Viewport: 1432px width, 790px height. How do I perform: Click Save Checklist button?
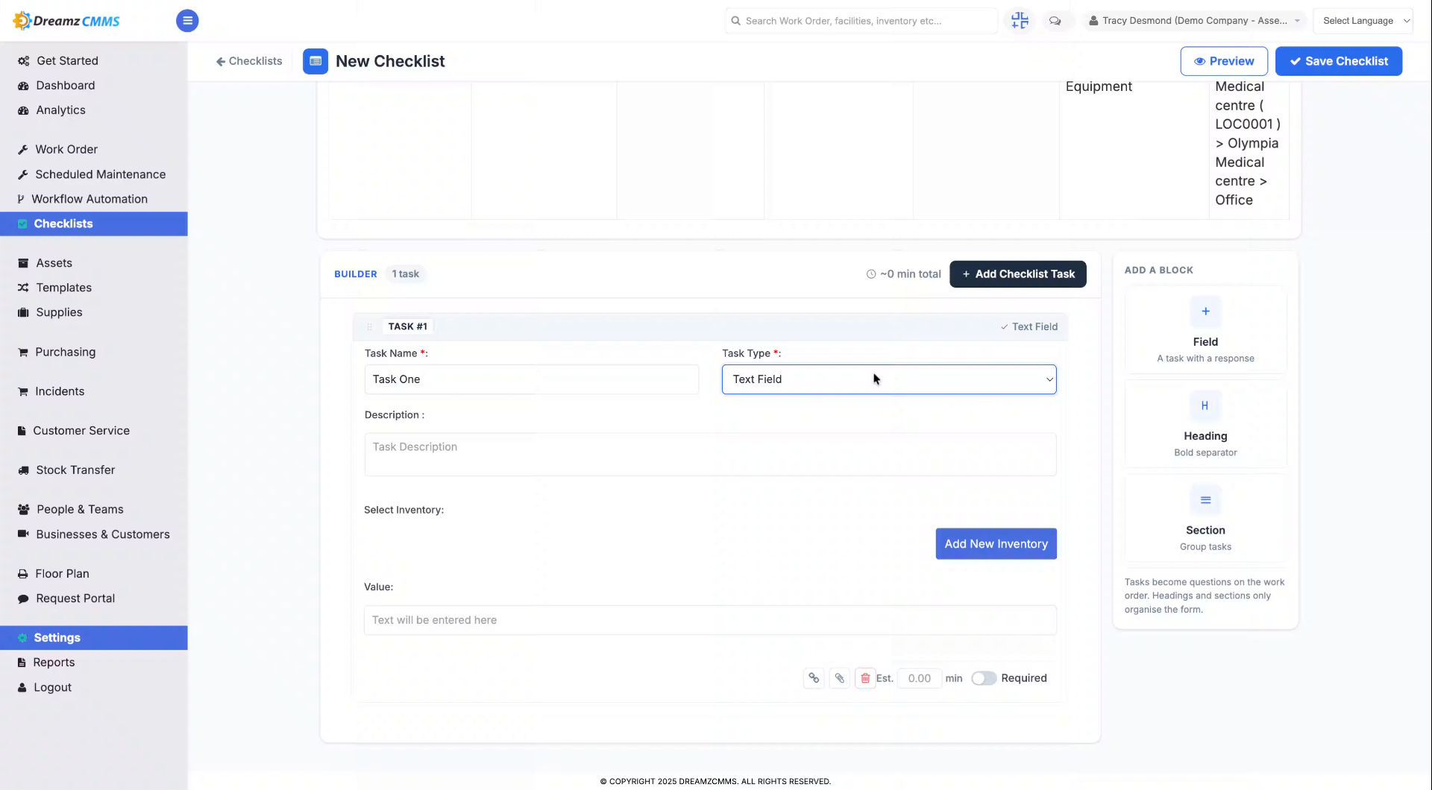(x=1339, y=61)
